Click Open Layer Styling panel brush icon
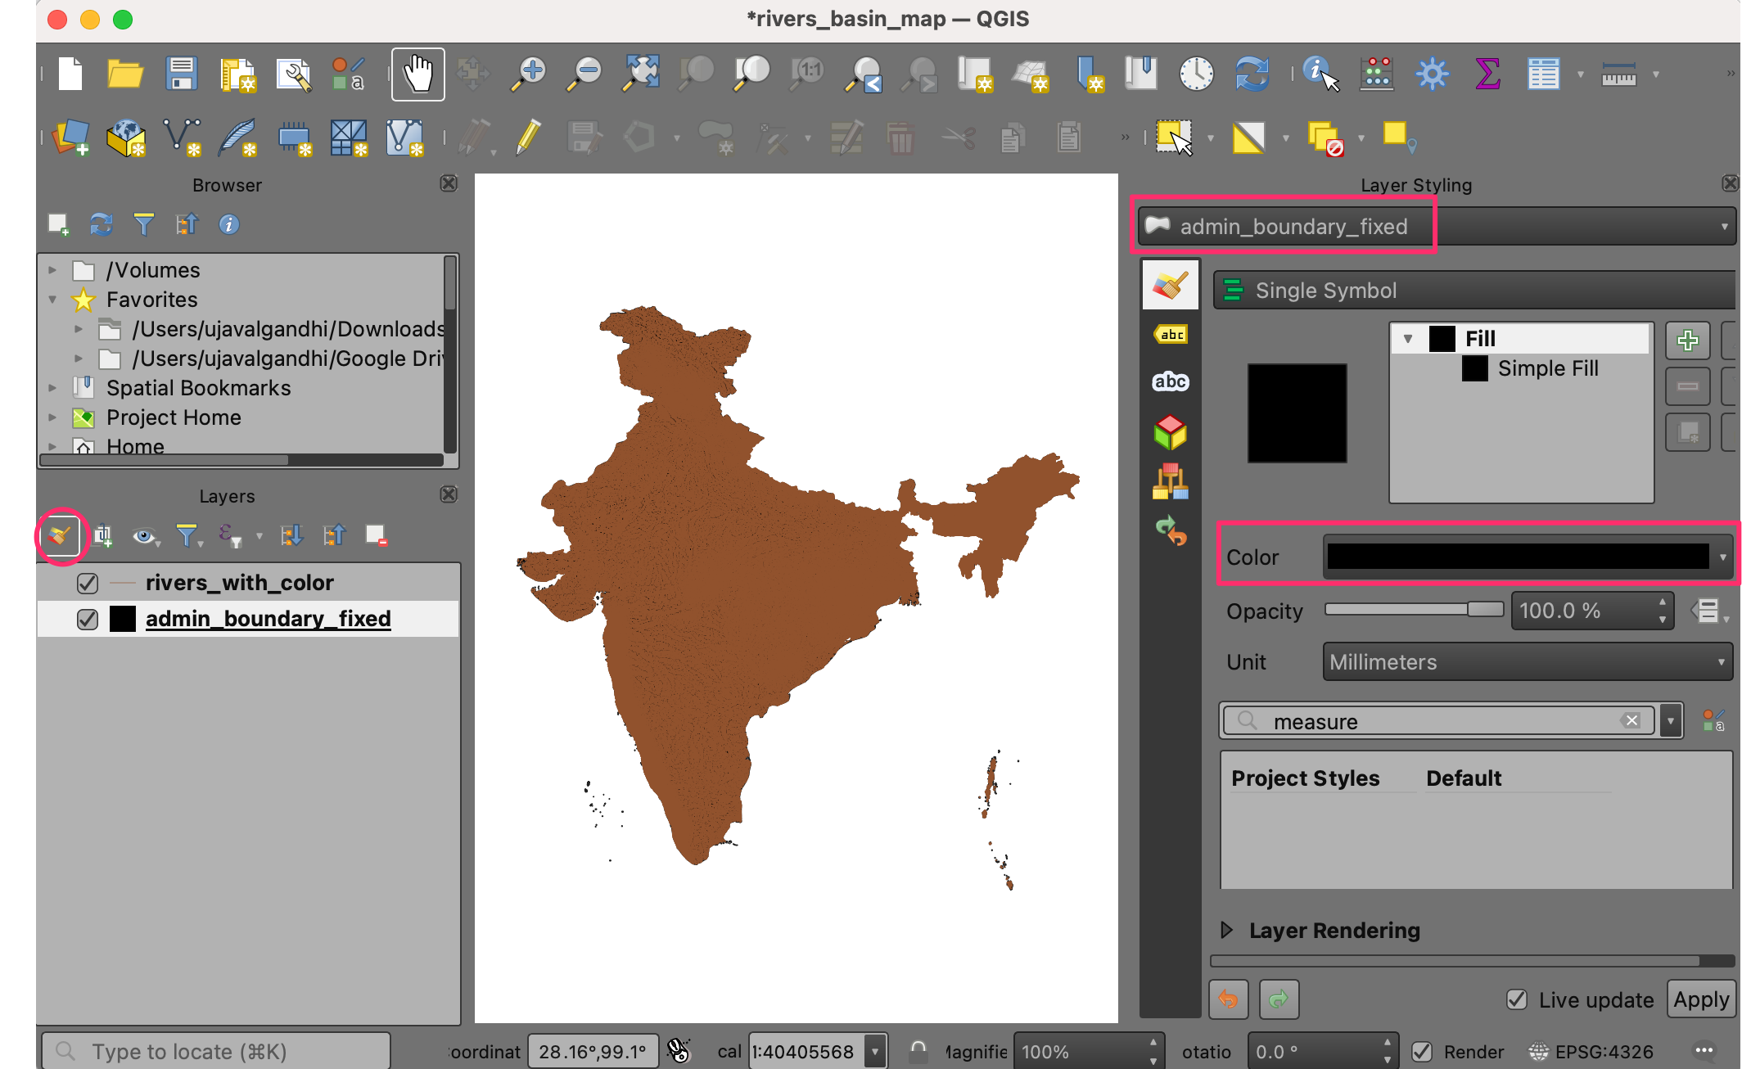 (60, 536)
